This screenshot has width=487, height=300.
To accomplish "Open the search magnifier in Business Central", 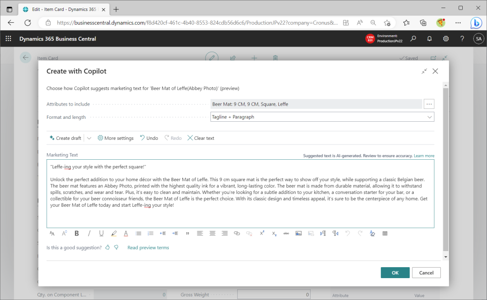I will tap(413, 39).
